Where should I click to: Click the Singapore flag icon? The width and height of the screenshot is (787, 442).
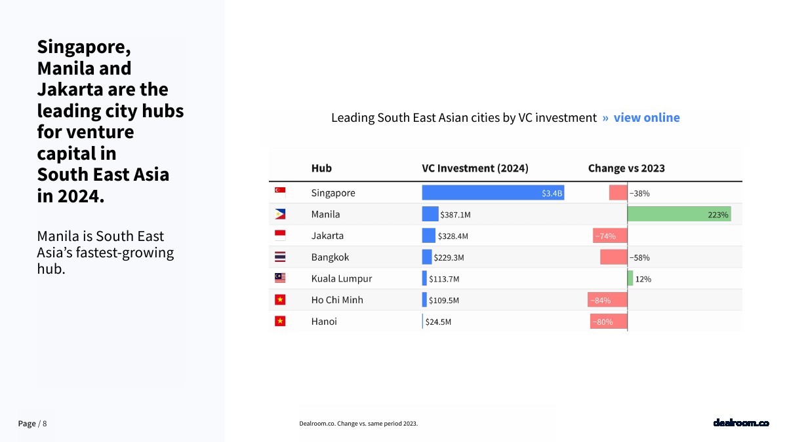tap(280, 193)
